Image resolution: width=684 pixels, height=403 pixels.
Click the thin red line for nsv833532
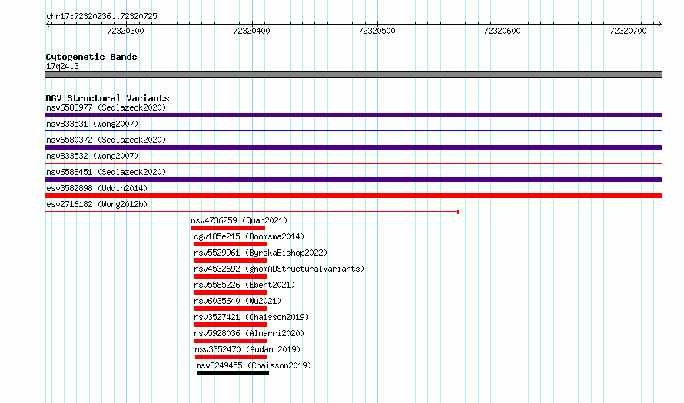pos(354,163)
